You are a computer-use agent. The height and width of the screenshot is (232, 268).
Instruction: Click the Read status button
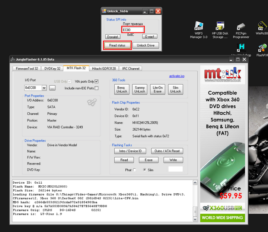point(117,45)
